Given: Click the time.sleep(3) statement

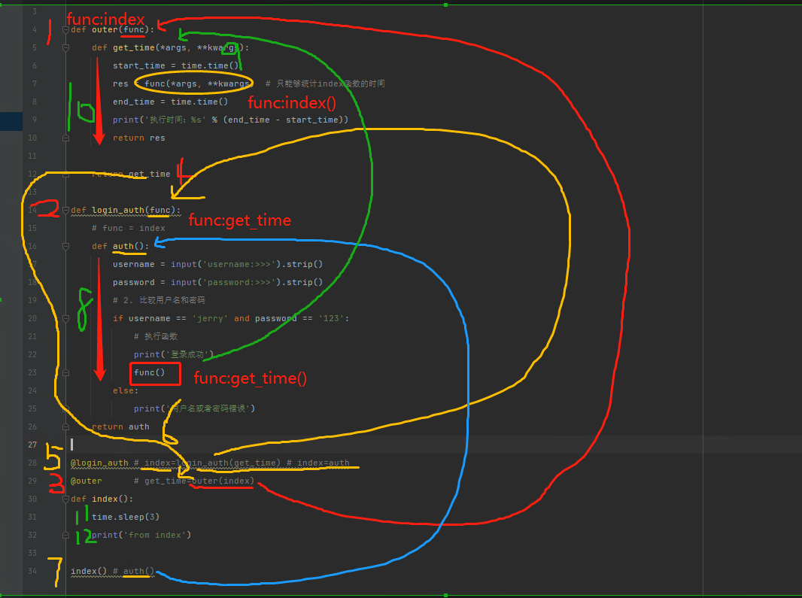Looking at the screenshot, I should click(126, 518).
